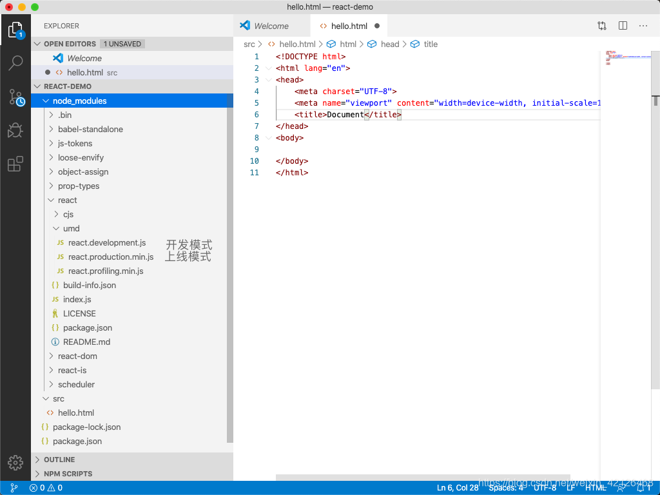The width and height of the screenshot is (660, 495).
Task: Click the feedback icon in status bar
Action: coord(621,488)
